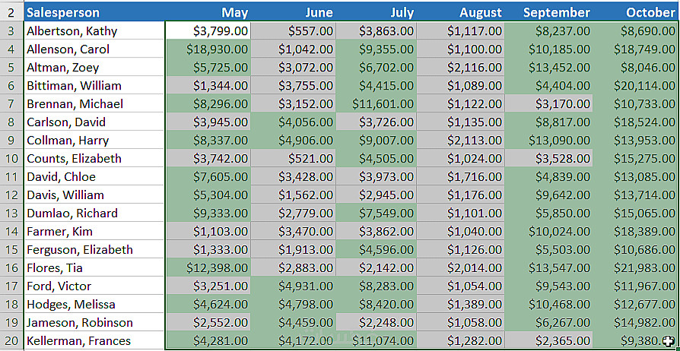This screenshot has width=680, height=351.
Task: Select the October header cell
Action: pos(637,12)
